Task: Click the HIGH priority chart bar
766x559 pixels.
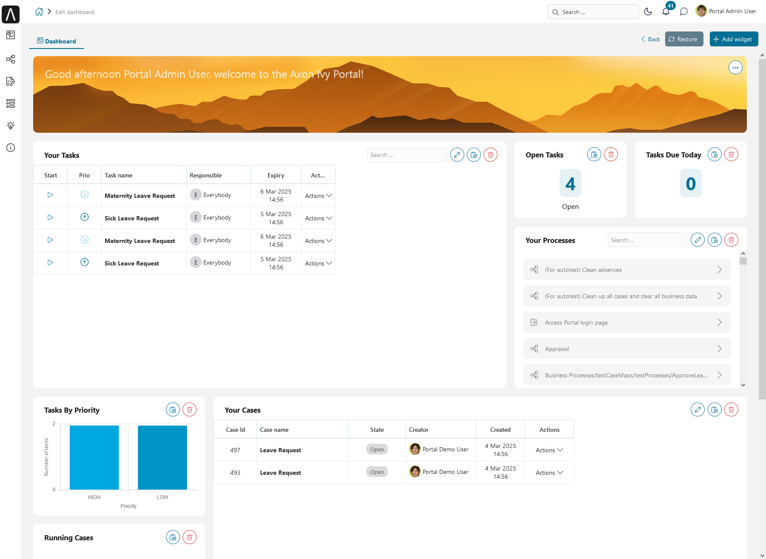Action: click(94, 457)
